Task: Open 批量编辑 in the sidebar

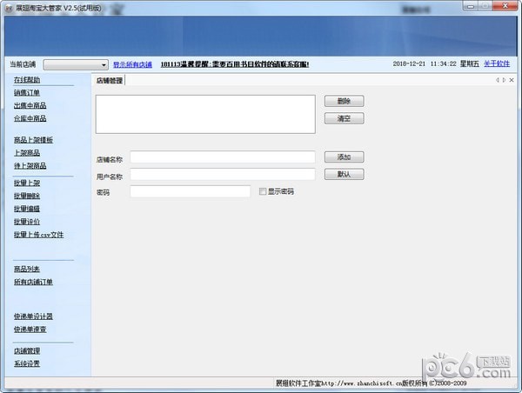Action: pos(27,209)
